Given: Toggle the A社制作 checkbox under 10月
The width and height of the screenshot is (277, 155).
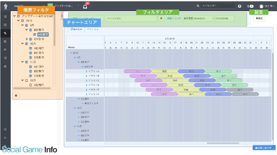Looking at the screenshot, I should [x=31, y=48].
